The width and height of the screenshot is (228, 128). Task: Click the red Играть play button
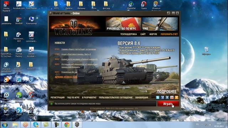pos(168,104)
